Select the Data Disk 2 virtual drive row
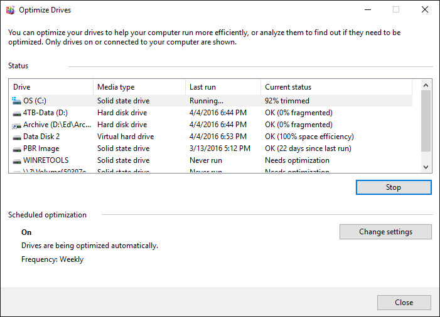Image resolution: width=440 pixels, height=317 pixels. (x=126, y=137)
